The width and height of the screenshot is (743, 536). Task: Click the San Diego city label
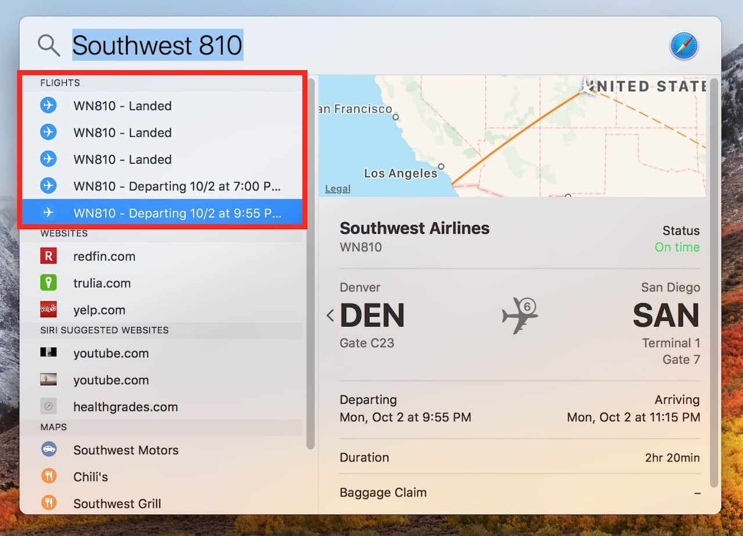click(x=670, y=287)
